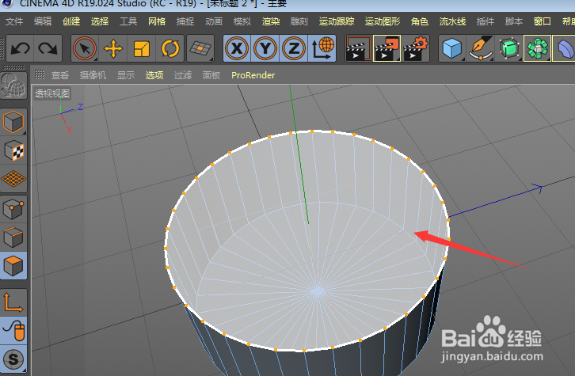The image size is (575, 376).
Task: Select the Scale tool
Action: (x=142, y=48)
